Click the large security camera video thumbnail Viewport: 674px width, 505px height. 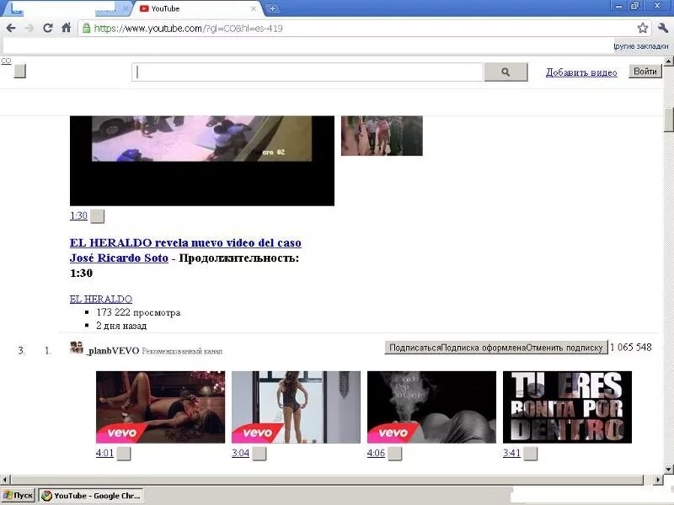(x=202, y=161)
